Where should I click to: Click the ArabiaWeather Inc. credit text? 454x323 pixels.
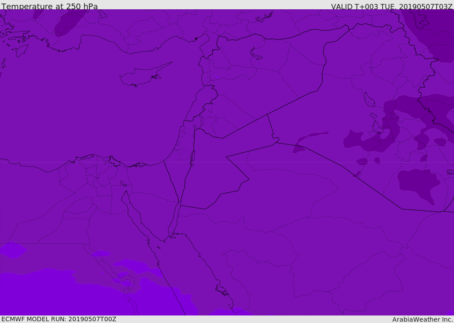coord(423,319)
